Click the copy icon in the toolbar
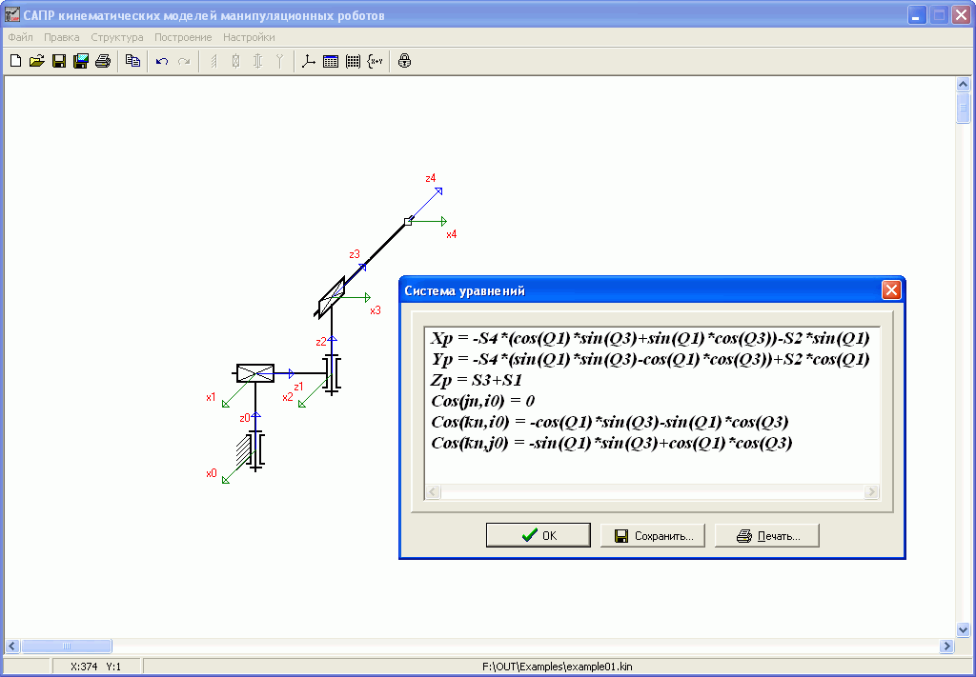Viewport: 976px width, 677px height. [x=132, y=61]
